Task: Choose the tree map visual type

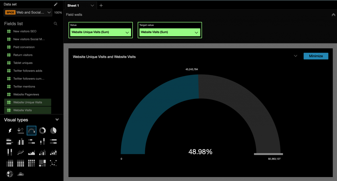Action: 42,163
